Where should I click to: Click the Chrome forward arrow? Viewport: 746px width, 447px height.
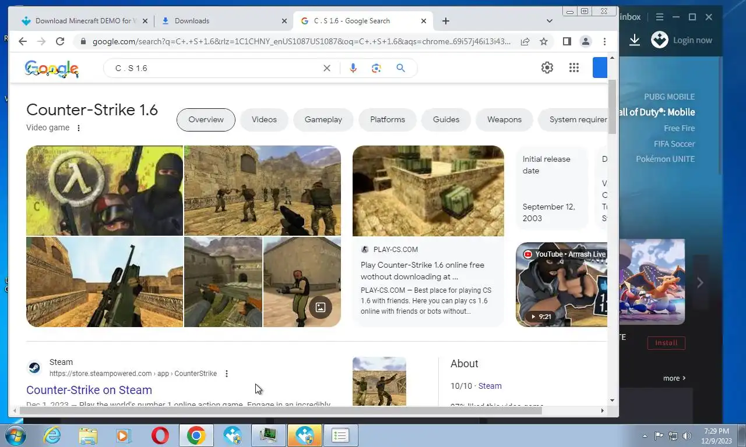pyautogui.click(x=41, y=41)
